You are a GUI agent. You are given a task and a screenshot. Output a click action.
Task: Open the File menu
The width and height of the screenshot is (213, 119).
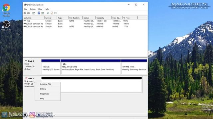[x=26, y=9]
